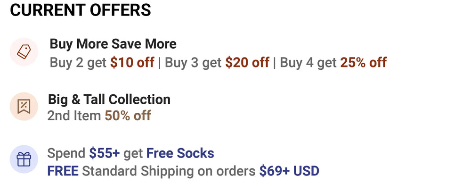471x192 pixels.
Task: Click the 25% off discount text
Action: 364,62
